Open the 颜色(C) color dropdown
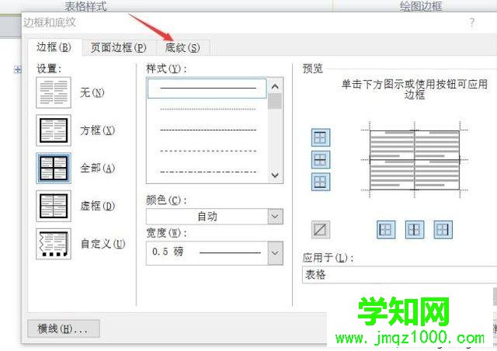This screenshot has height=351, width=497. coord(275,217)
